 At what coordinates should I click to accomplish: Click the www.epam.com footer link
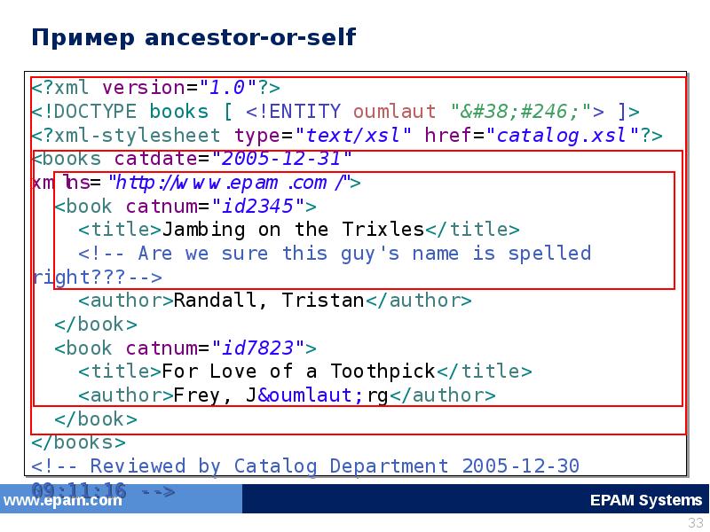pyautogui.click(x=61, y=500)
